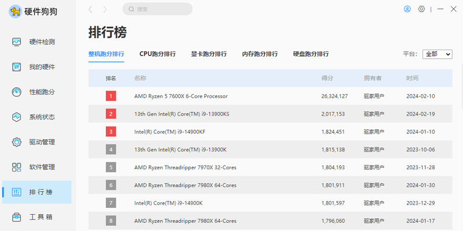Image resolution: width=463 pixels, height=231 pixels.
Task: Select AMD Ryzen Threadripper 7970X 32-Cores entry
Action: click(185, 167)
